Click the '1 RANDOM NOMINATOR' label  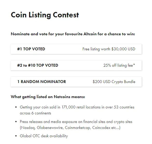42,82
